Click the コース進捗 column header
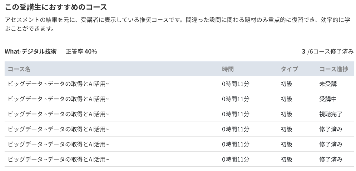This screenshot has height=171, width=356. (333, 69)
